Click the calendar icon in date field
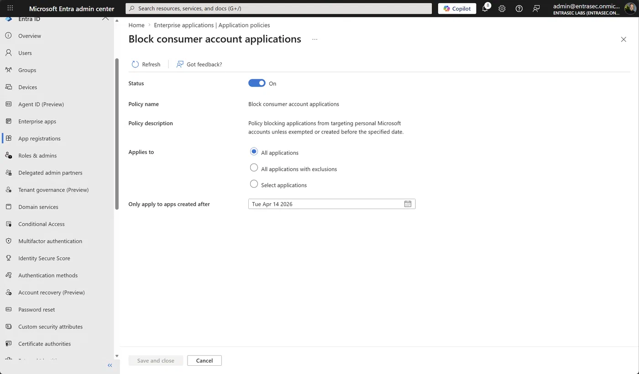639x374 pixels. point(408,204)
